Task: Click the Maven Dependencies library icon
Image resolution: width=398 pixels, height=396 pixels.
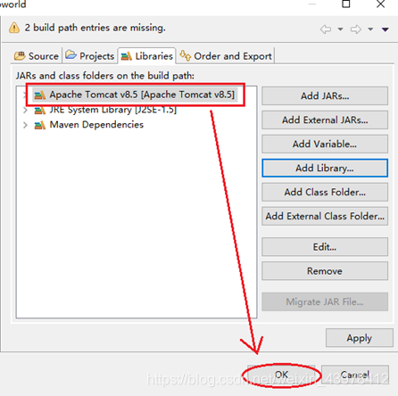Action: click(40, 125)
